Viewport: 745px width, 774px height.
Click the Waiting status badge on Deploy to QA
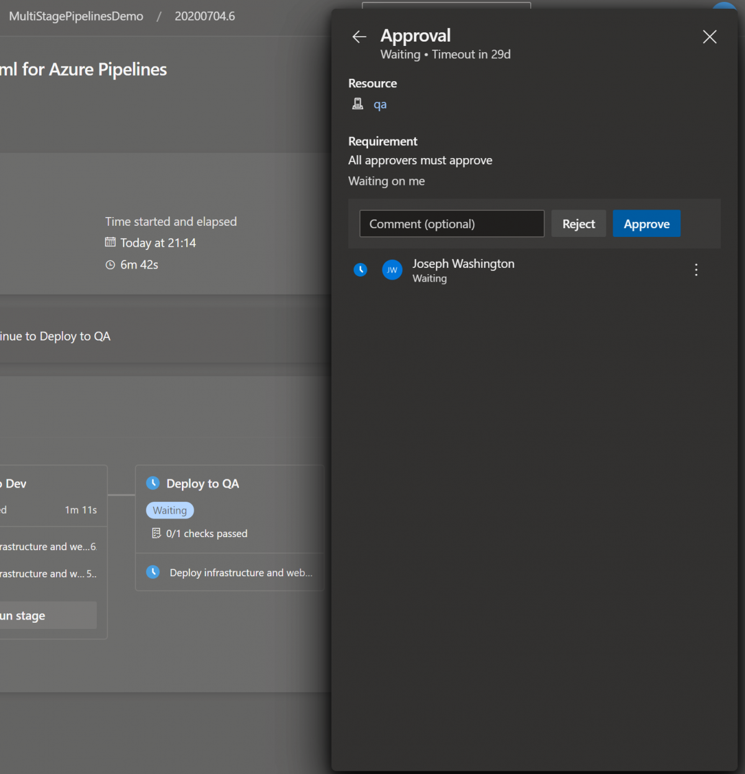click(169, 510)
